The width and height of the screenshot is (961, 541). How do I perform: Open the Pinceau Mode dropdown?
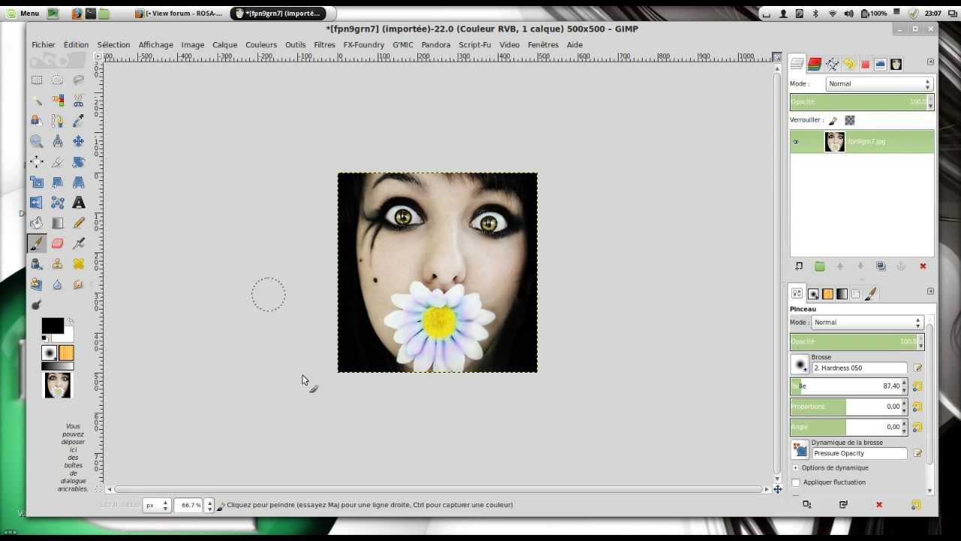867,322
